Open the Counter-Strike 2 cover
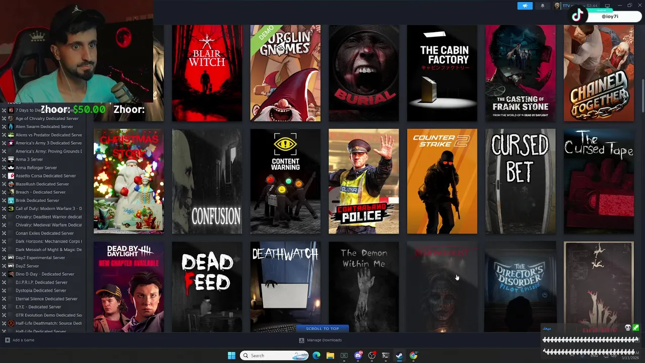645x363 pixels. (x=442, y=181)
